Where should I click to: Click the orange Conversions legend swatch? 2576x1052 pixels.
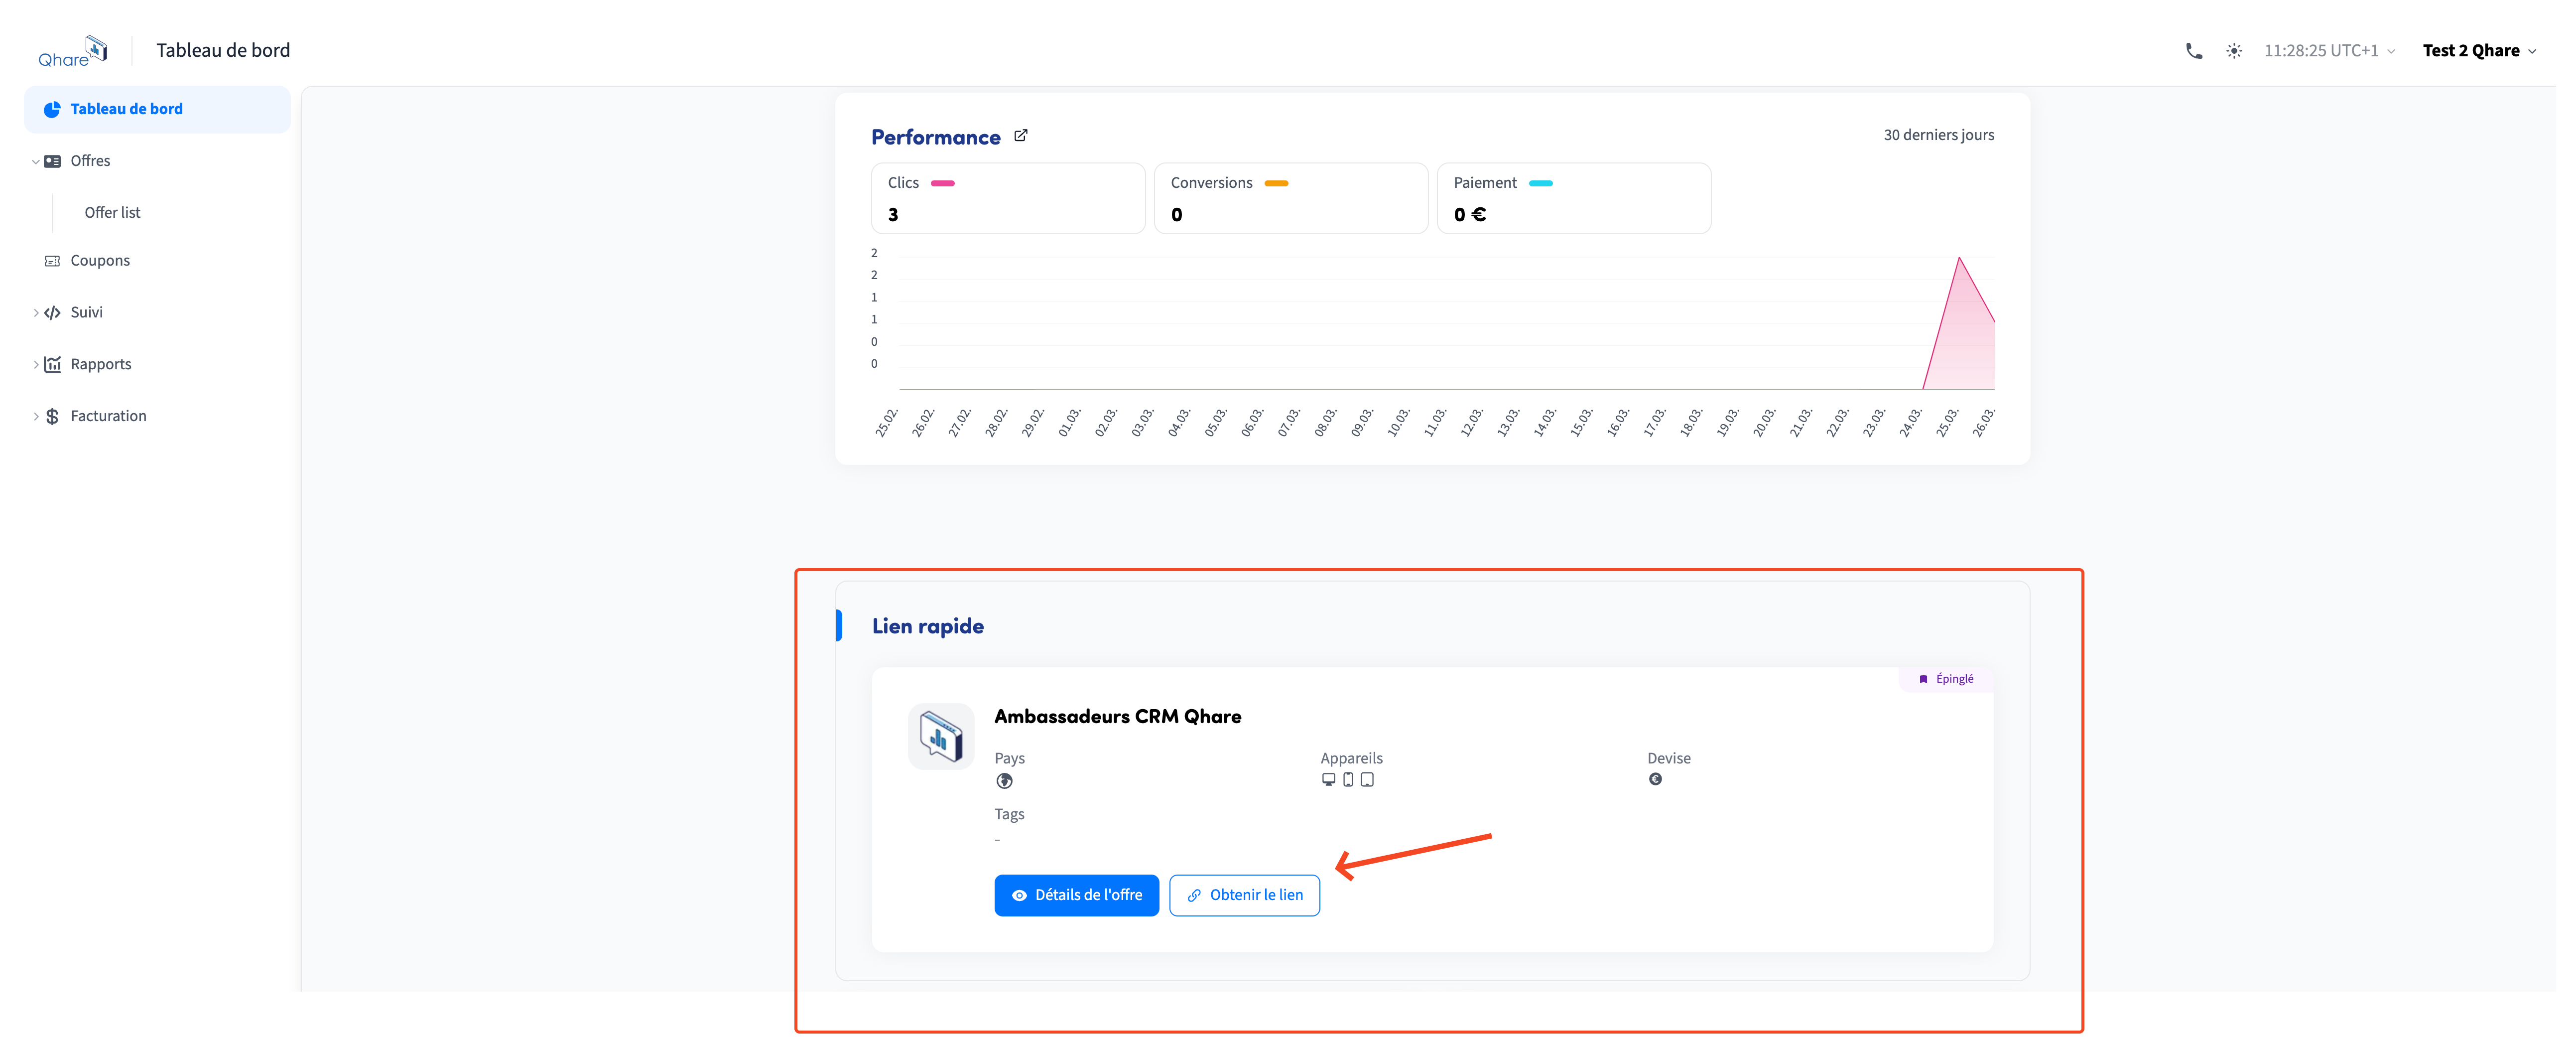click(x=1276, y=183)
